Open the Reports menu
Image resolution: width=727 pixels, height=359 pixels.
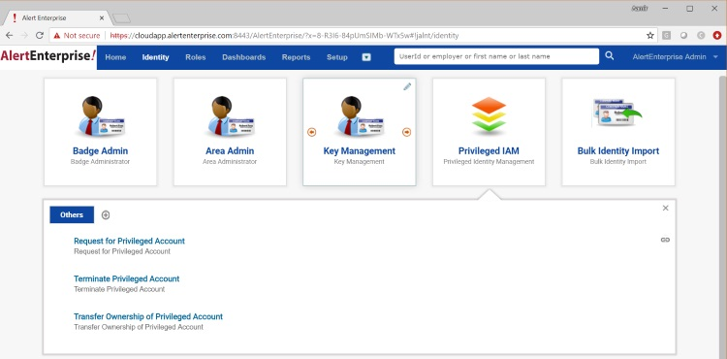296,57
